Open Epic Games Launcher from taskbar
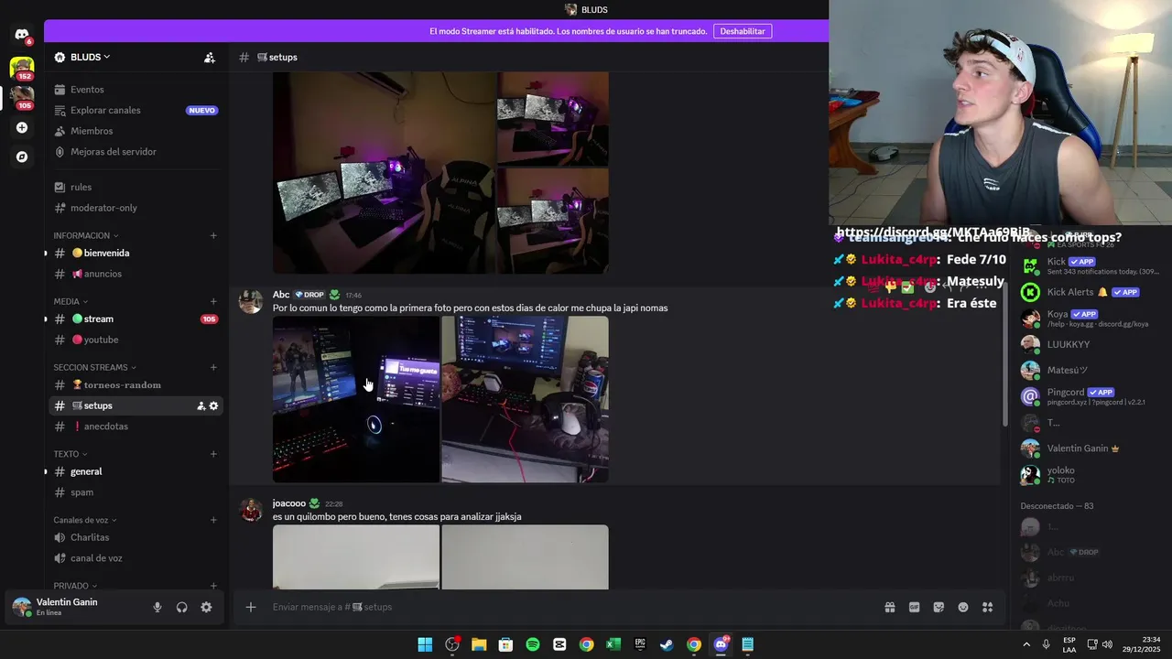 (x=640, y=644)
